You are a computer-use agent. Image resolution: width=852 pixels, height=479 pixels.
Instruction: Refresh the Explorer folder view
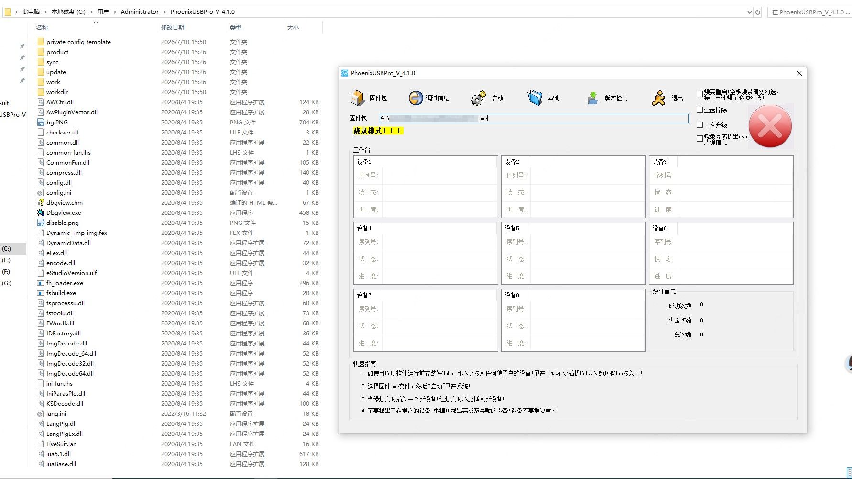click(758, 12)
